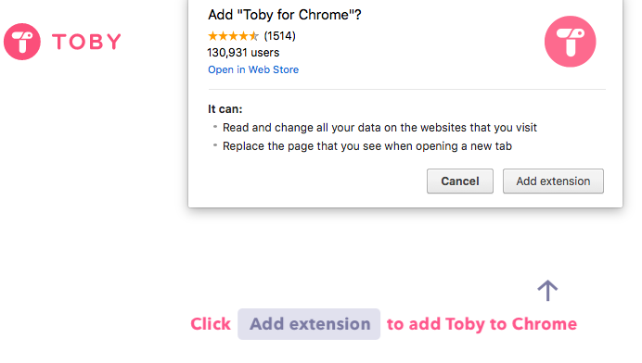Click the bullet before 'Read and change'
The width and height of the screenshot is (642, 363).
click(215, 127)
